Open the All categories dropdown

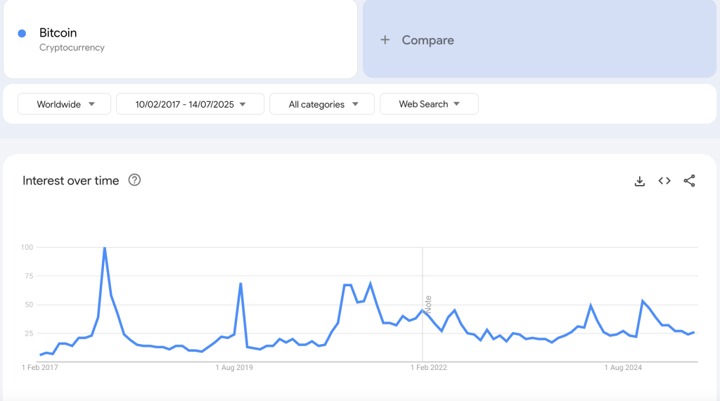pyautogui.click(x=323, y=104)
